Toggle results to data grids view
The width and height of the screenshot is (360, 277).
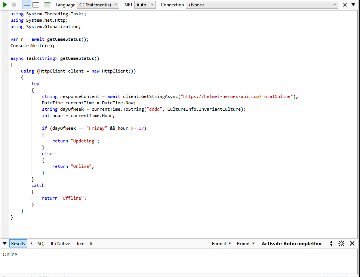36,4
